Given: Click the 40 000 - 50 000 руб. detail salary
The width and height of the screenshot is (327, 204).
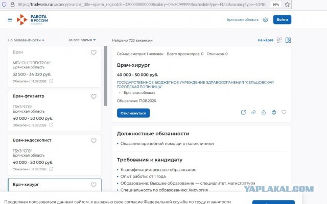Looking at the screenshot, I should [137, 75].
